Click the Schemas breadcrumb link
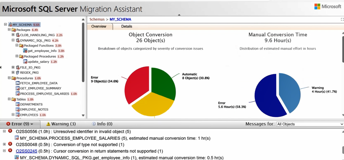 pyautogui.click(x=97, y=19)
